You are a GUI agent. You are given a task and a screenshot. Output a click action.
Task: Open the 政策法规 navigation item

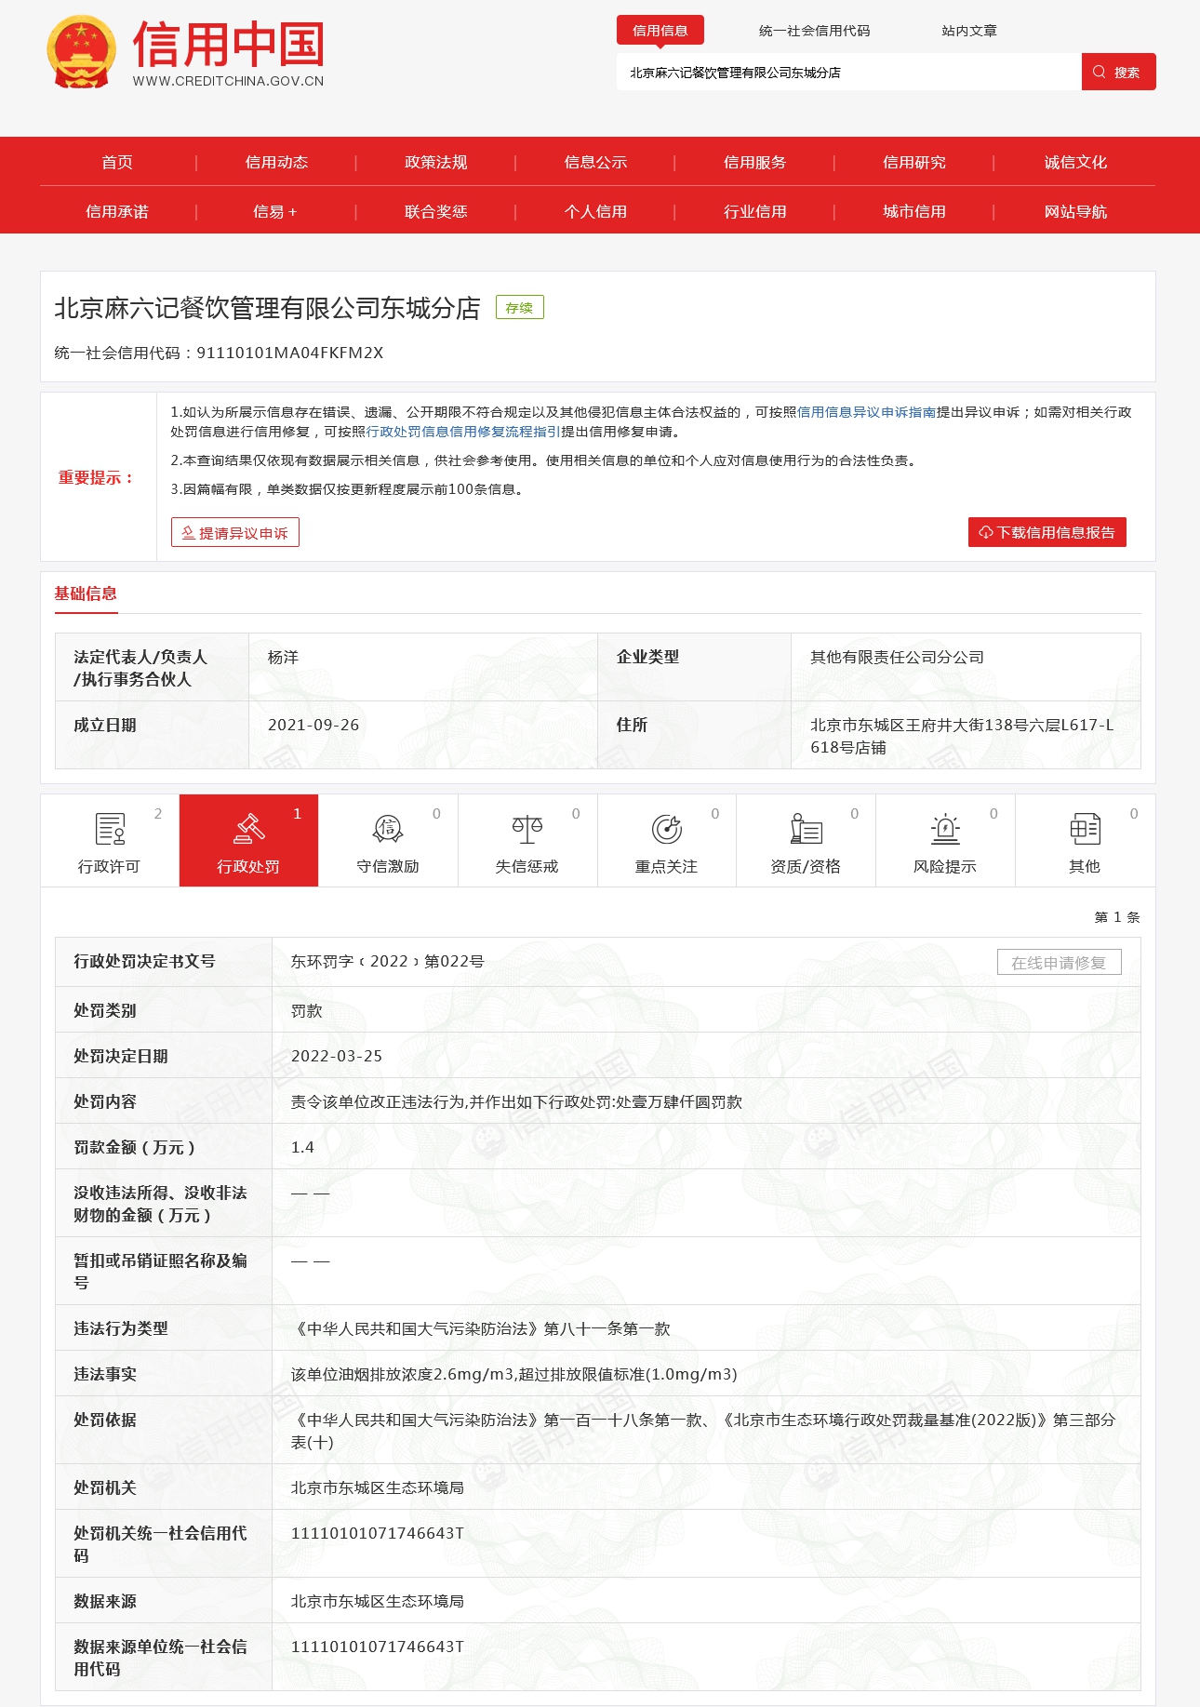pyautogui.click(x=436, y=162)
